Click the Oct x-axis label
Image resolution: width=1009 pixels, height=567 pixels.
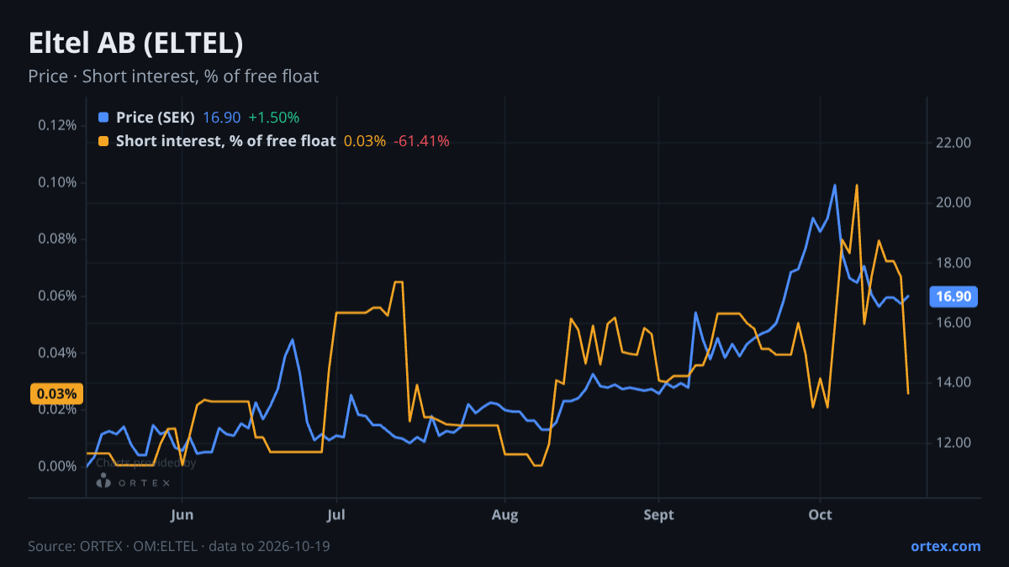820,515
